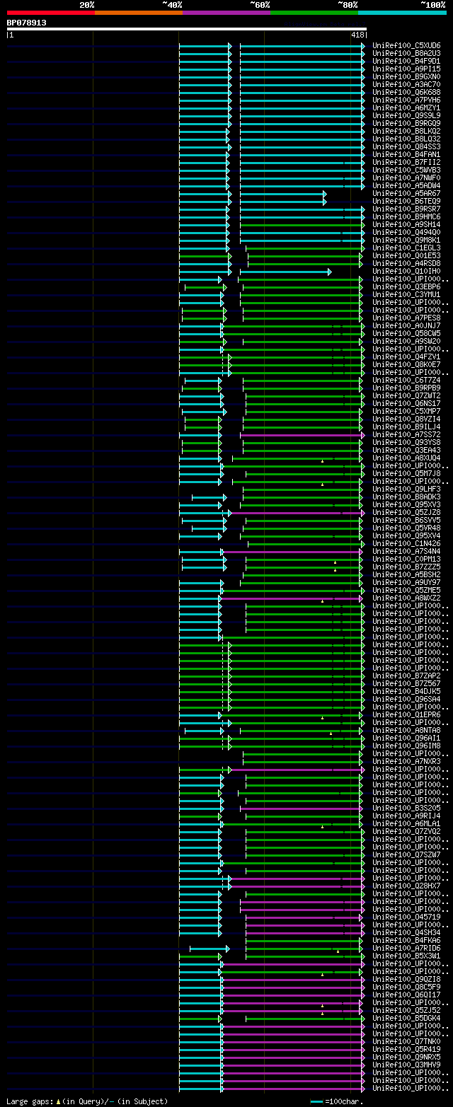Click the label UniRef100_Q01E53
This screenshot has width=453, height=1107.
406,255
